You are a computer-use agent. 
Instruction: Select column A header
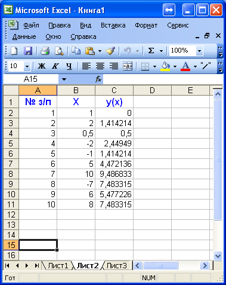[38, 90]
